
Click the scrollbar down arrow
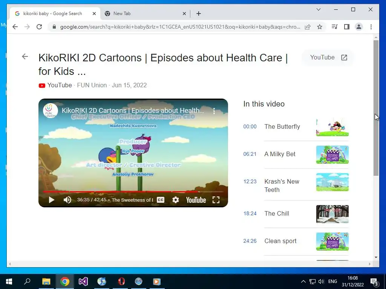coord(376,257)
